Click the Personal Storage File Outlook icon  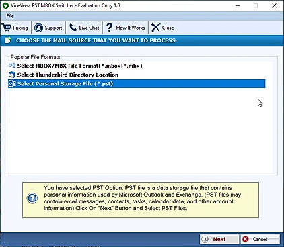12,83
